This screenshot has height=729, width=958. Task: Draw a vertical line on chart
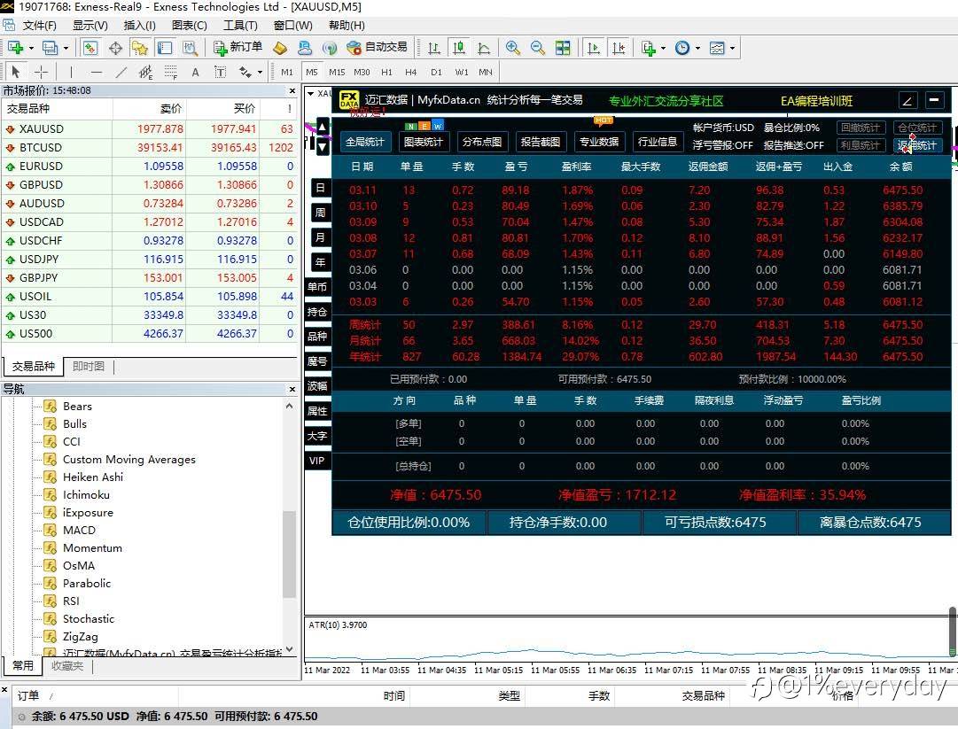[x=71, y=72]
